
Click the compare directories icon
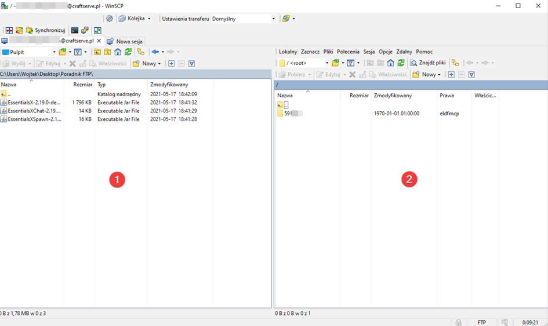click(9, 30)
